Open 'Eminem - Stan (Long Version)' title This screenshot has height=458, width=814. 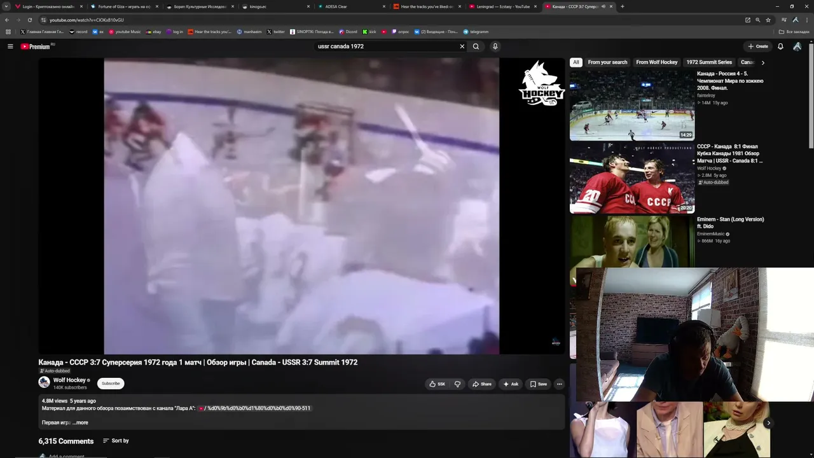[731, 223]
